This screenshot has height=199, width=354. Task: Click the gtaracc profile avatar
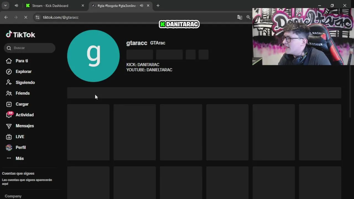pyautogui.click(x=93, y=56)
